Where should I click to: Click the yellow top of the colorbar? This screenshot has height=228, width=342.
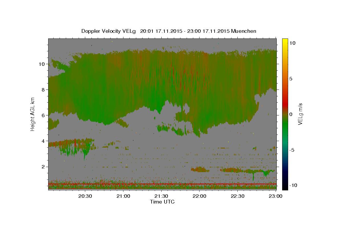[285, 41]
